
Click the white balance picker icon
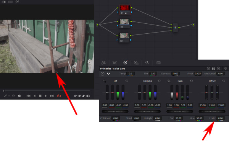click(108, 74)
